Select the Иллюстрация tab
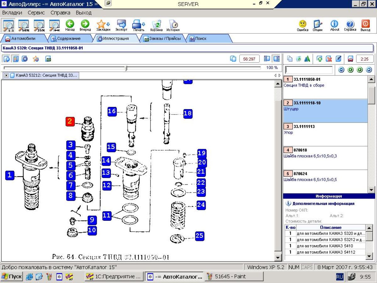Viewport: 377px width, 283px height. 115,39
